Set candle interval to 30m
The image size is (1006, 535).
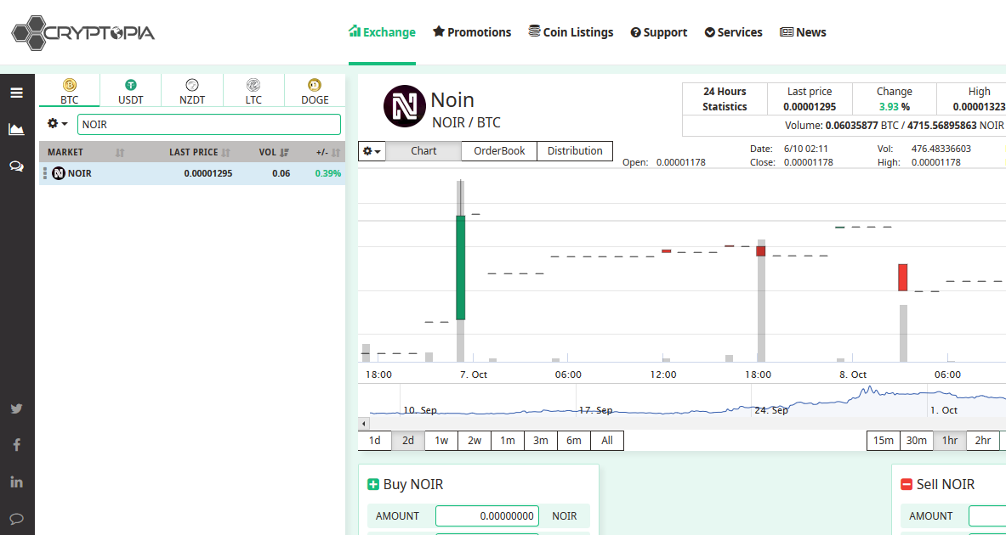click(x=917, y=440)
